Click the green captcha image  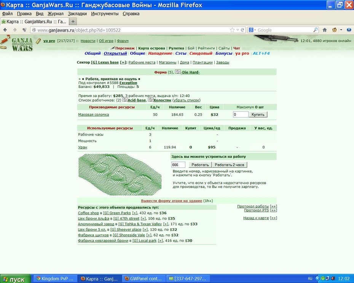pos(120,175)
